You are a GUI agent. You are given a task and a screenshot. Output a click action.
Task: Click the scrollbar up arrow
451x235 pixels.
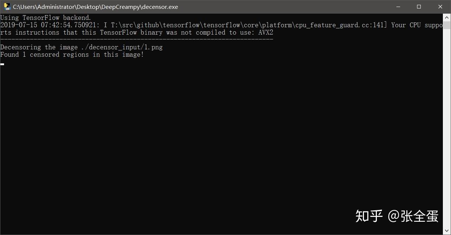[447, 17]
